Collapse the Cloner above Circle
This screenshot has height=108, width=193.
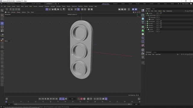point(147,29)
